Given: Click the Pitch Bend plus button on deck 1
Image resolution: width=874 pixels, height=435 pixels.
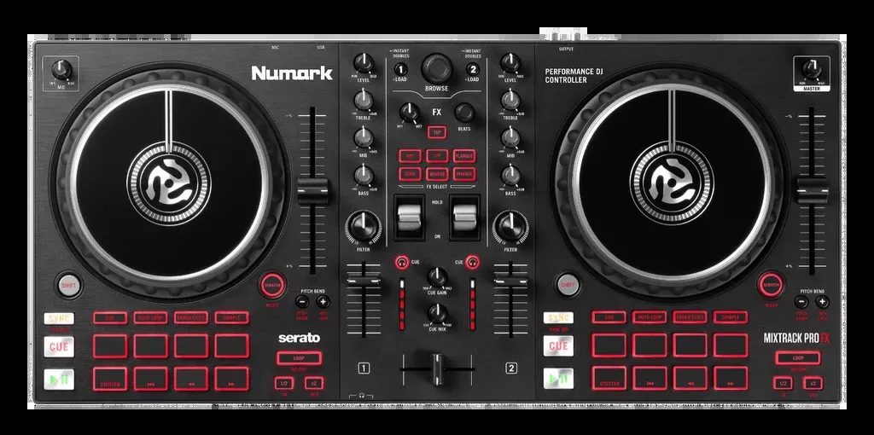Looking at the screenshot, I should 323,302.
